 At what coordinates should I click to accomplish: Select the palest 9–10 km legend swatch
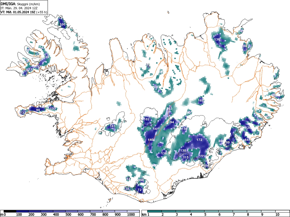point(268,211)
